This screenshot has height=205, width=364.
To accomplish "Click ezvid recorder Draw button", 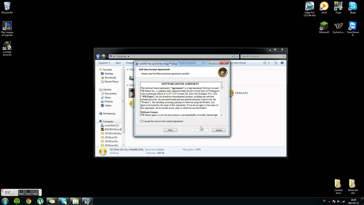I will point(35,192).
